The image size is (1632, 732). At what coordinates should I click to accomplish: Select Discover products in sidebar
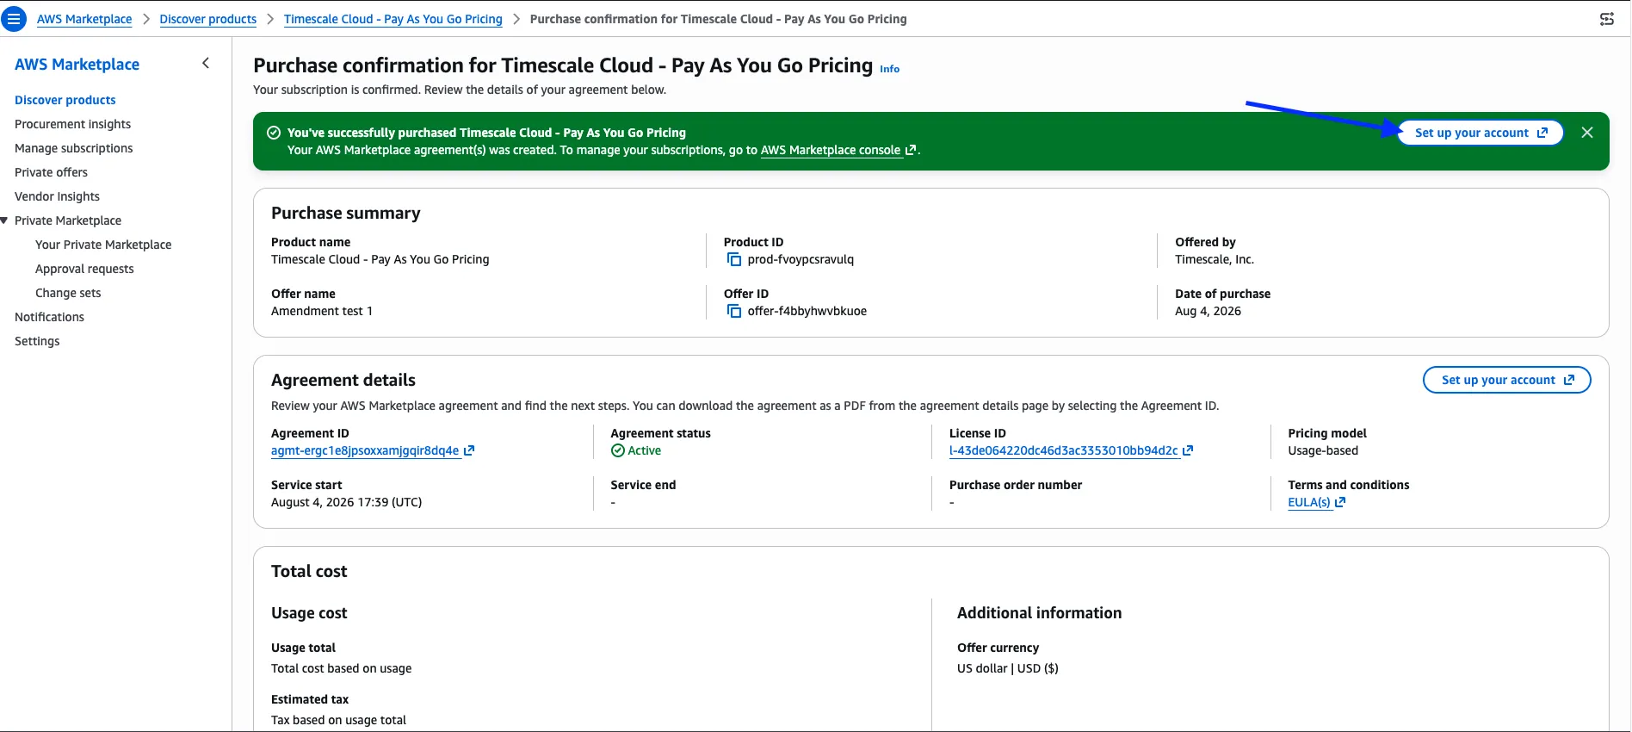[65, 100]
